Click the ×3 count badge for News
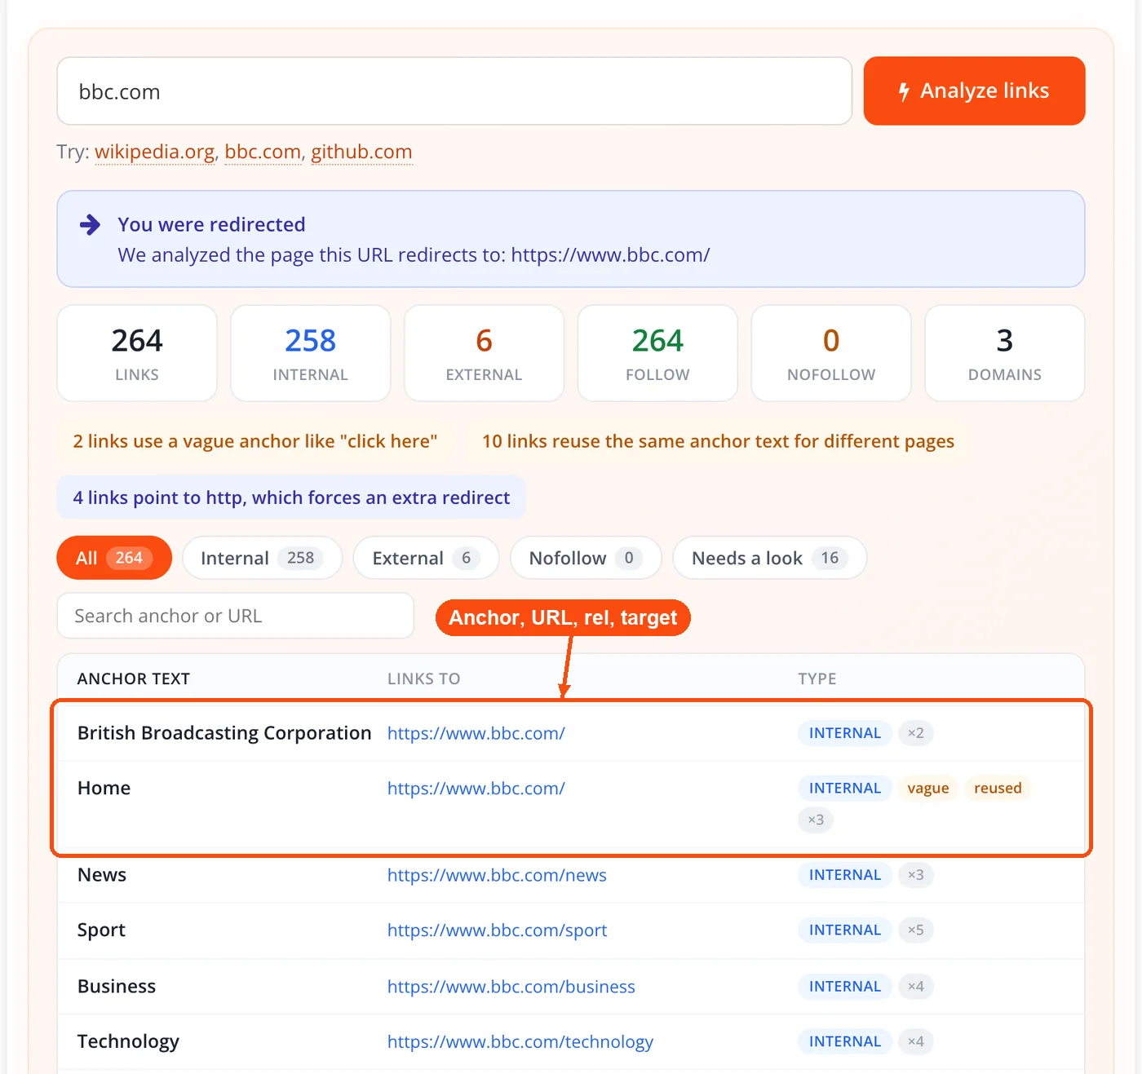 916,875
